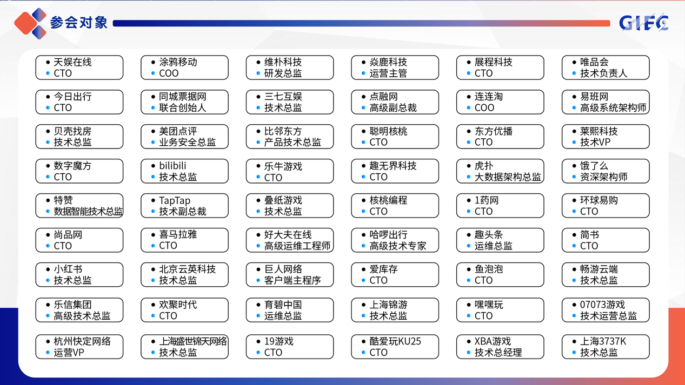Click the company name 尚品网
Viewport: 685px width, 385px height.
[x=68, y=235]
